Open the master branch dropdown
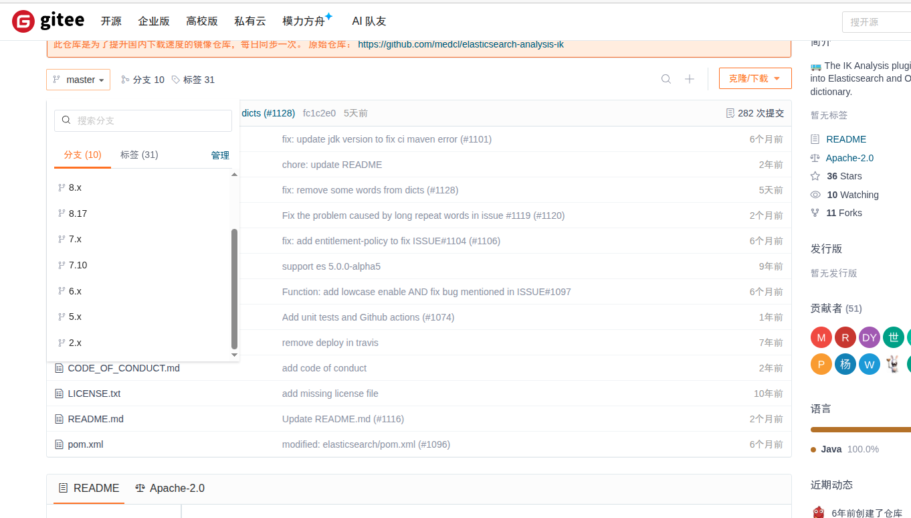The image size is (911, 518). [x=78, y=80]
